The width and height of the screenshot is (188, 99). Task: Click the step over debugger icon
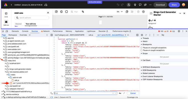pos(146,35)
